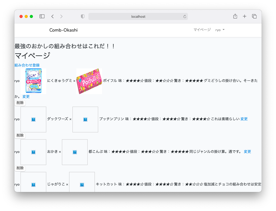Viewport: 276px width, 211px height.
Task: Delete the にくきゅうグミ × ポイフル combination
Action: (x=20, y=103)
